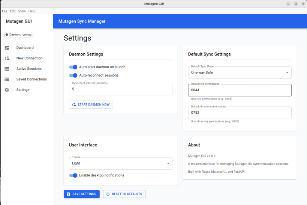Viewport: 307px width, 205px height.
Task: Open Saved Connections page
Action: [27, 79]
